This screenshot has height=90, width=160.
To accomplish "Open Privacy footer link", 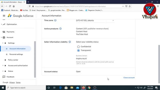I will click(12, 82).
